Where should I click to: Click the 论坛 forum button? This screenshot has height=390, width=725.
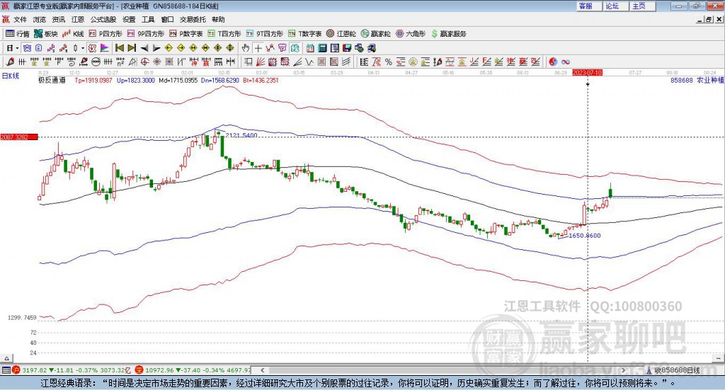pos(616,6)
